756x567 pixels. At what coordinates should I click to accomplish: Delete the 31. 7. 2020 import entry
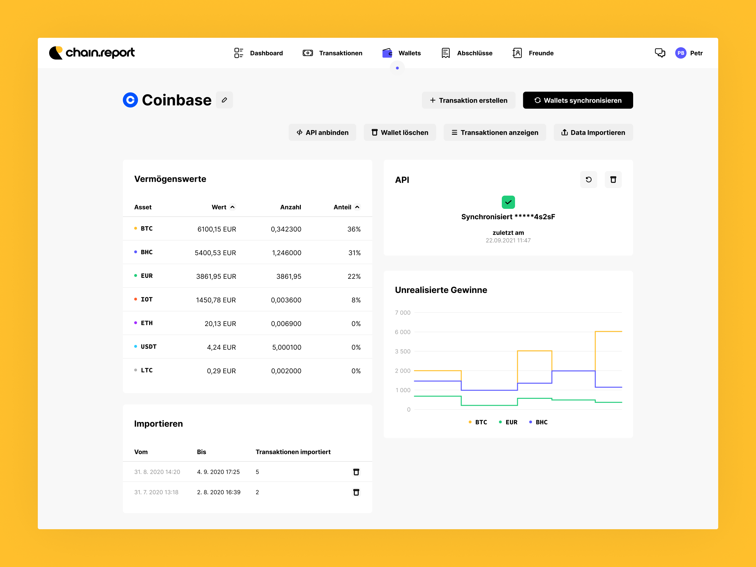click(357, 492)
